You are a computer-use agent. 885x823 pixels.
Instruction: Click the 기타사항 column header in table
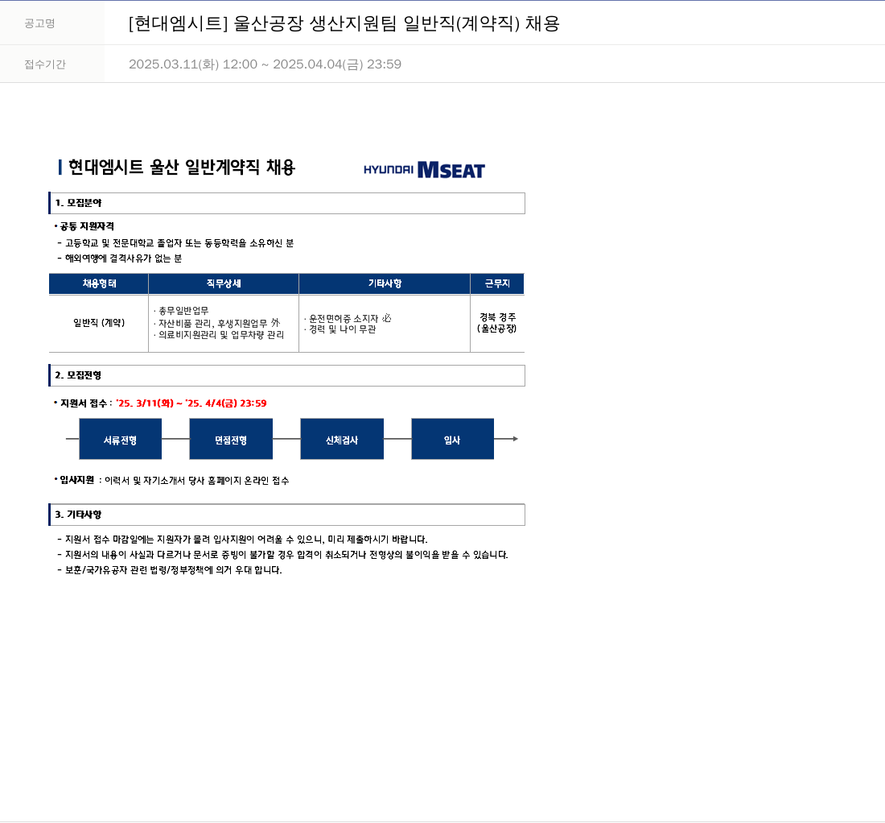385,283
